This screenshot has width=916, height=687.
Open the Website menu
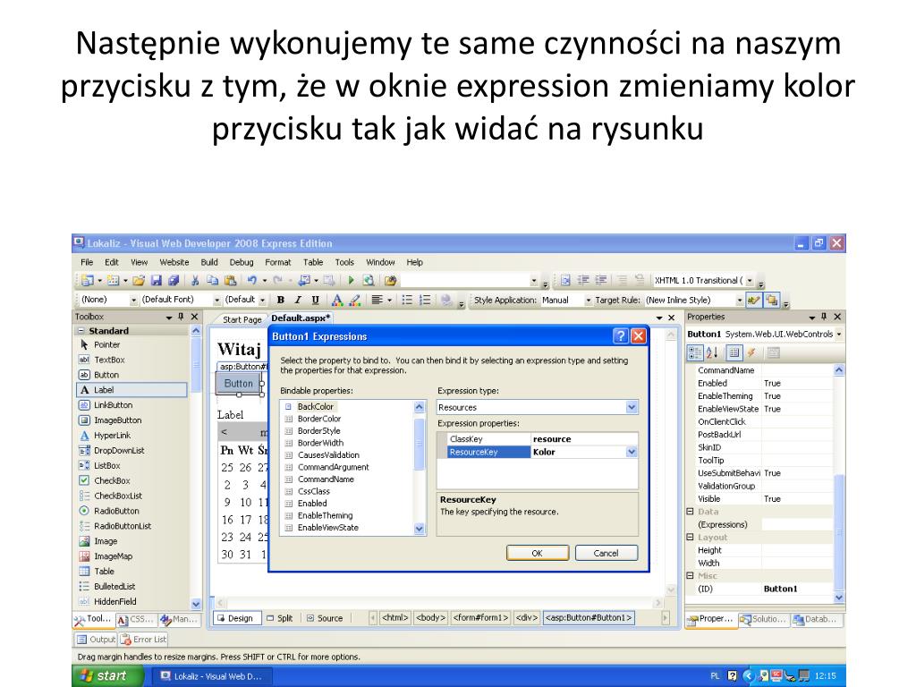tap(174, 262)
